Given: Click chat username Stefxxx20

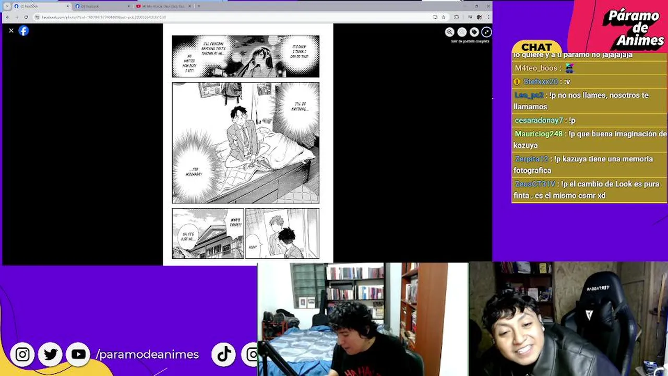Looking at the screenshot, I should [x=541, y=82].
